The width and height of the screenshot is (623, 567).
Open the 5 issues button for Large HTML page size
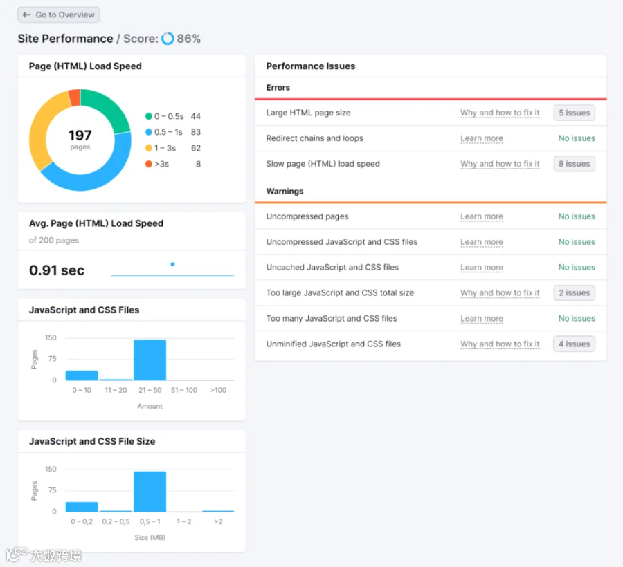pyautogui.click(x=574, y=113)
